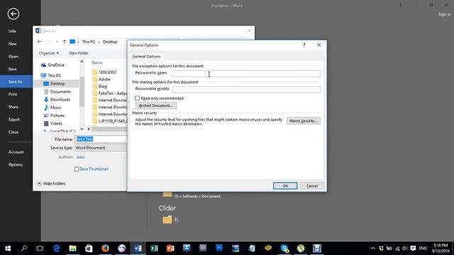The width and height of the screenshot is (454, 255).
Task: Select Share in the backstage menu
Action: click(x=13, y=107)
